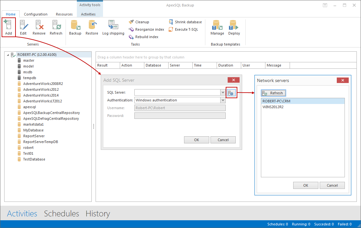
Task: Sort by the Result column header
Action: coord(108,66)
